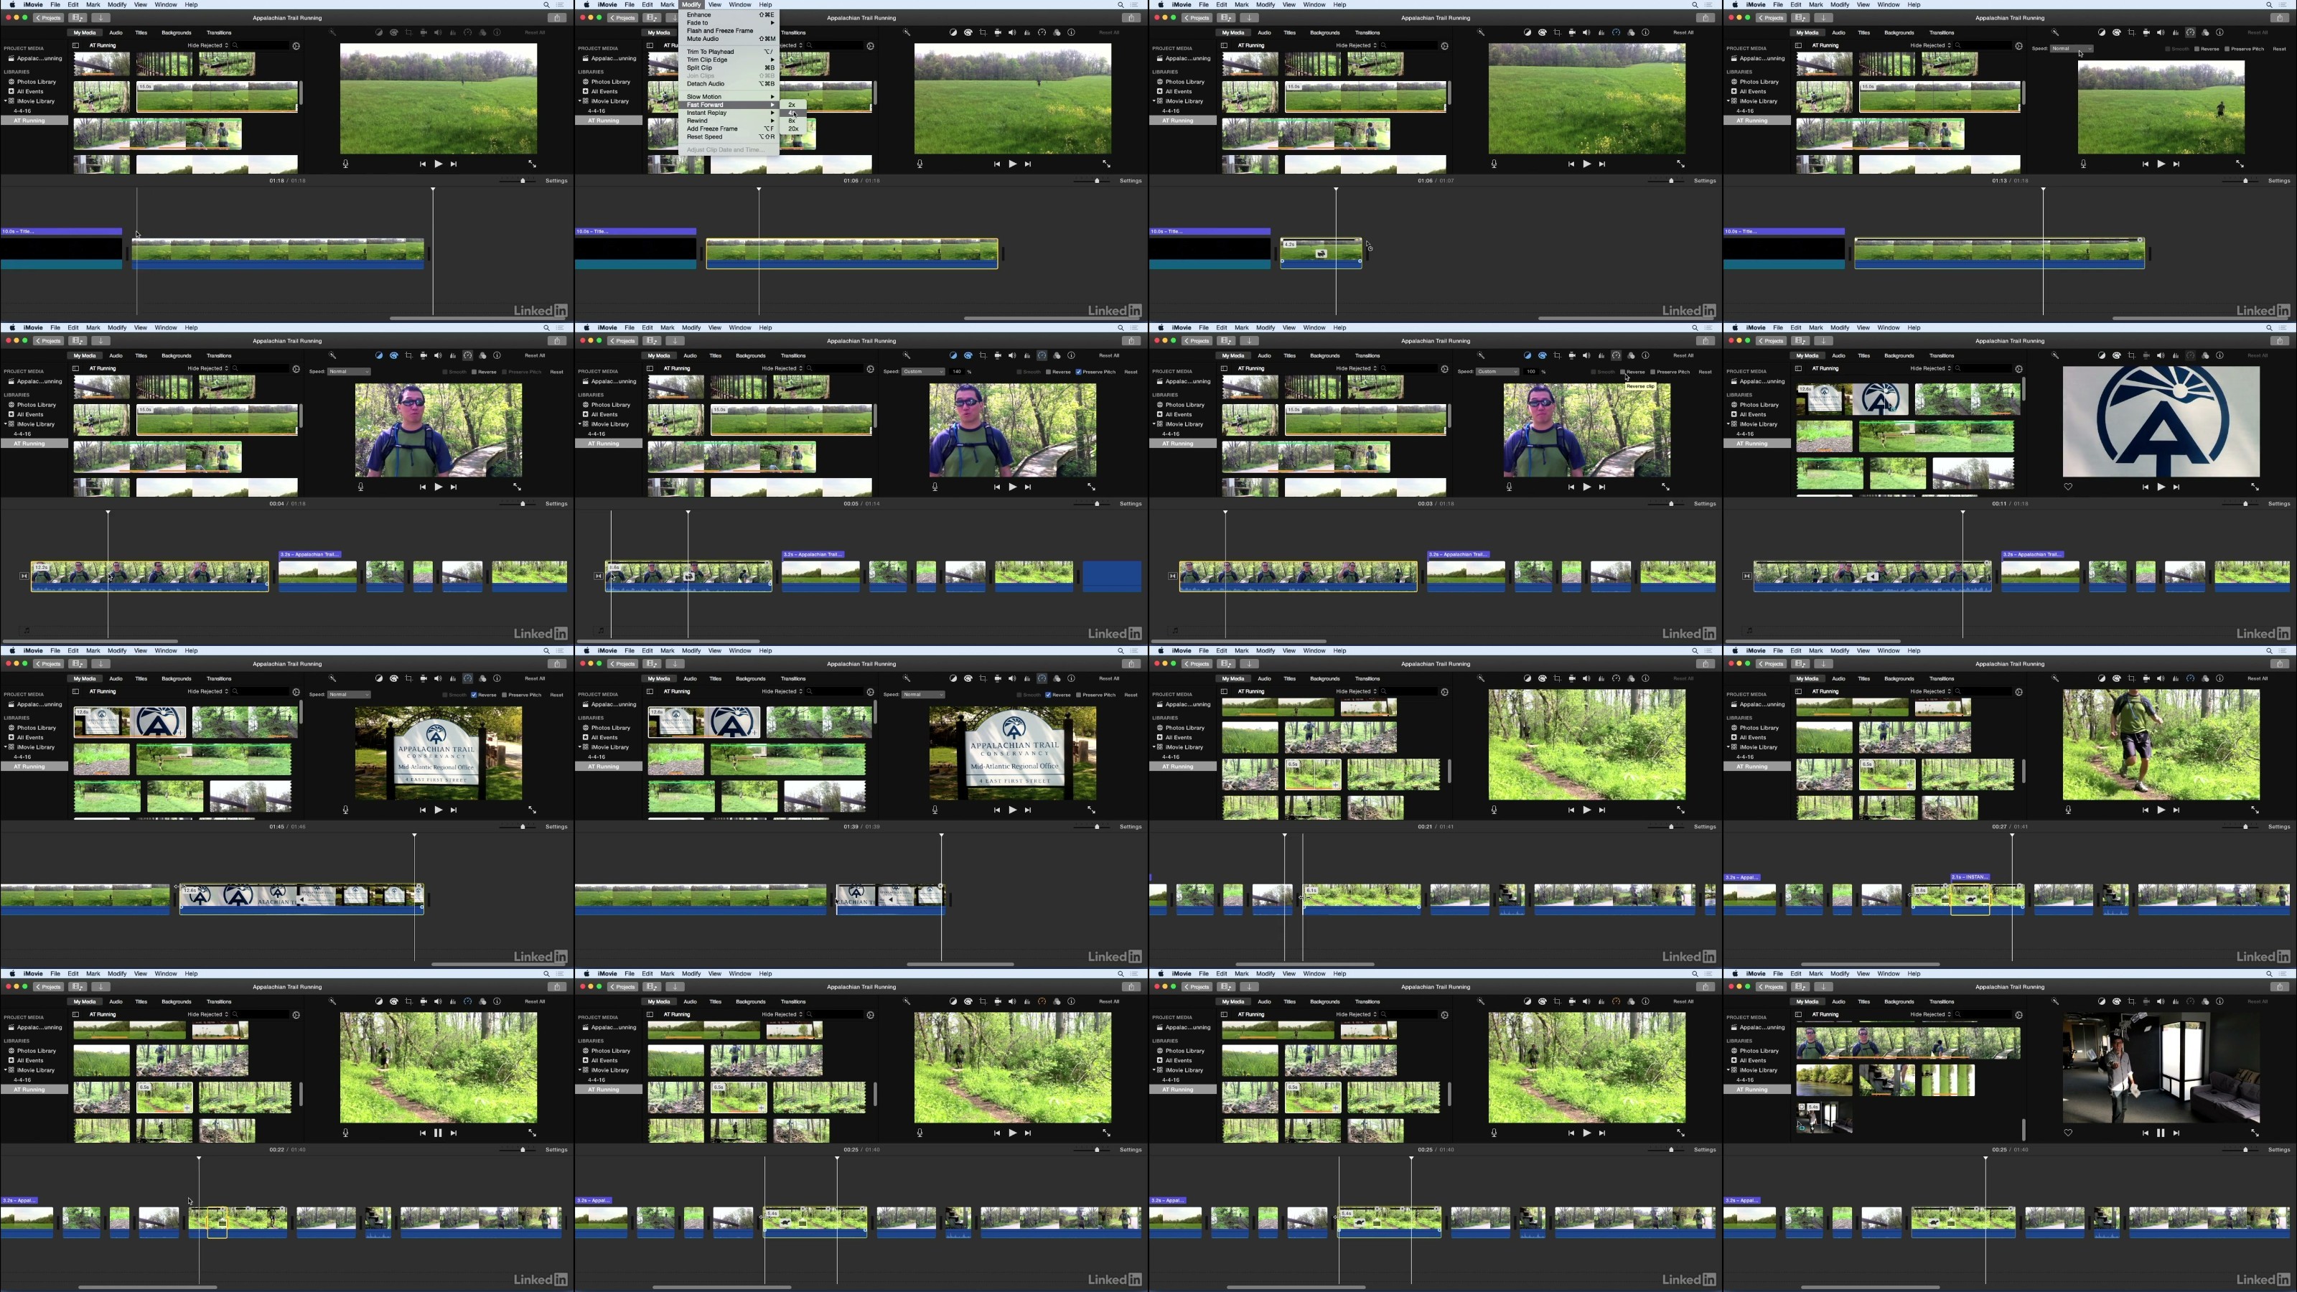Uncheck Preserve Pitch where speed is Custom 140

pos(1079,372)
